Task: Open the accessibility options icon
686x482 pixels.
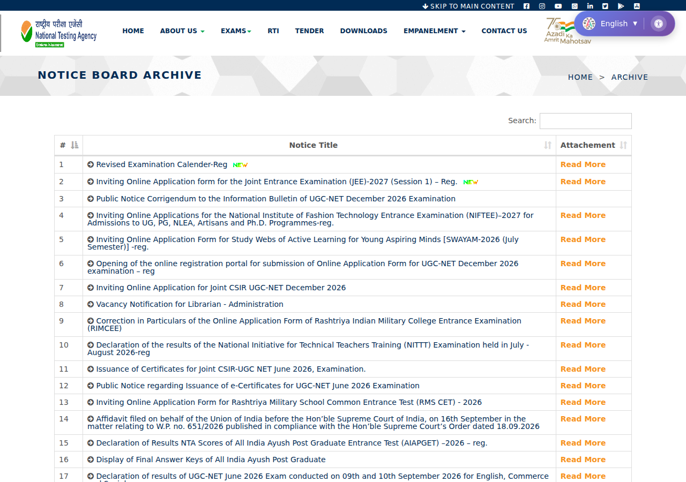Action: click(x=659, y=24)
